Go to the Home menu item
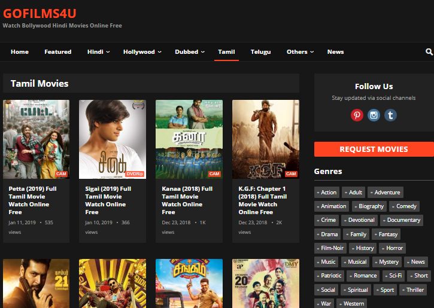The image size is (434, 308). [20, 51]
